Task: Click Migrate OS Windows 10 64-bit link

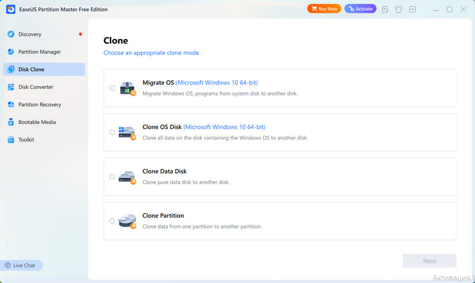Action: [216, 83]
